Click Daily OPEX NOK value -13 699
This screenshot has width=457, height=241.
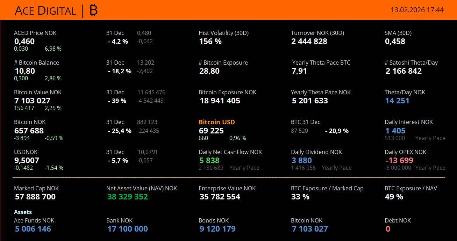[x=400, y=160]
